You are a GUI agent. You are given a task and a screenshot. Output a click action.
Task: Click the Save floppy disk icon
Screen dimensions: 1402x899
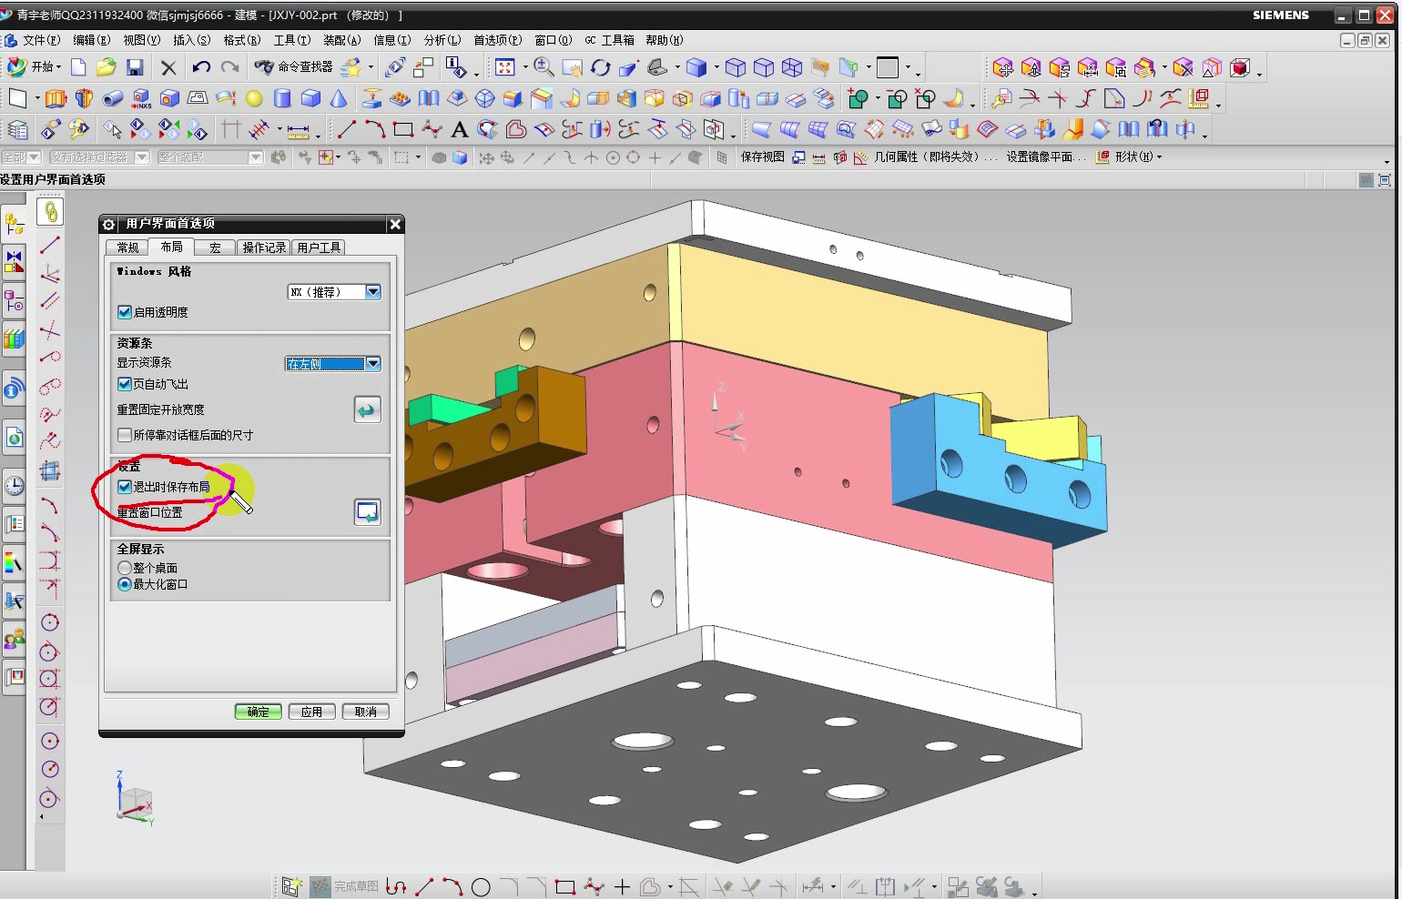135,67
